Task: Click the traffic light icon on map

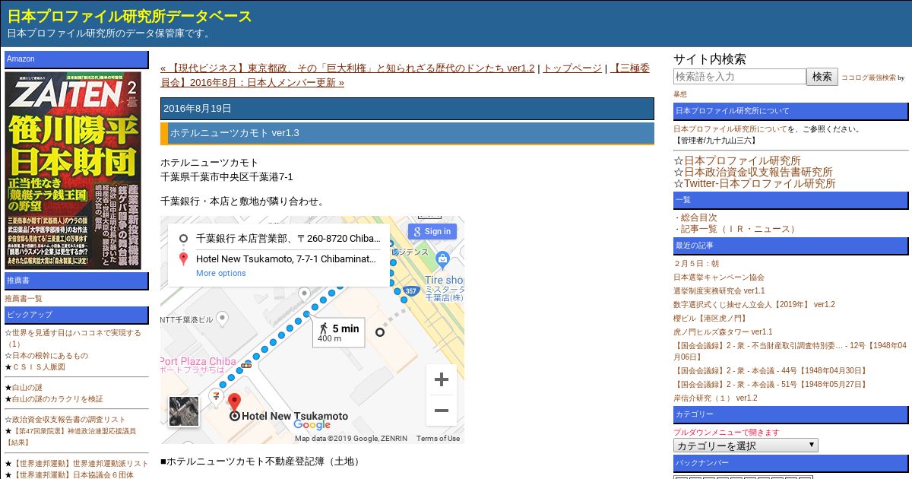Action: [245, 366]
